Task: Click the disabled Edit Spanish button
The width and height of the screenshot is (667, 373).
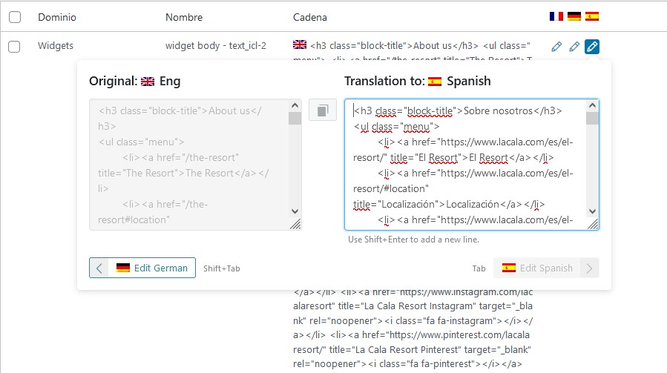Action: [546, 268]
